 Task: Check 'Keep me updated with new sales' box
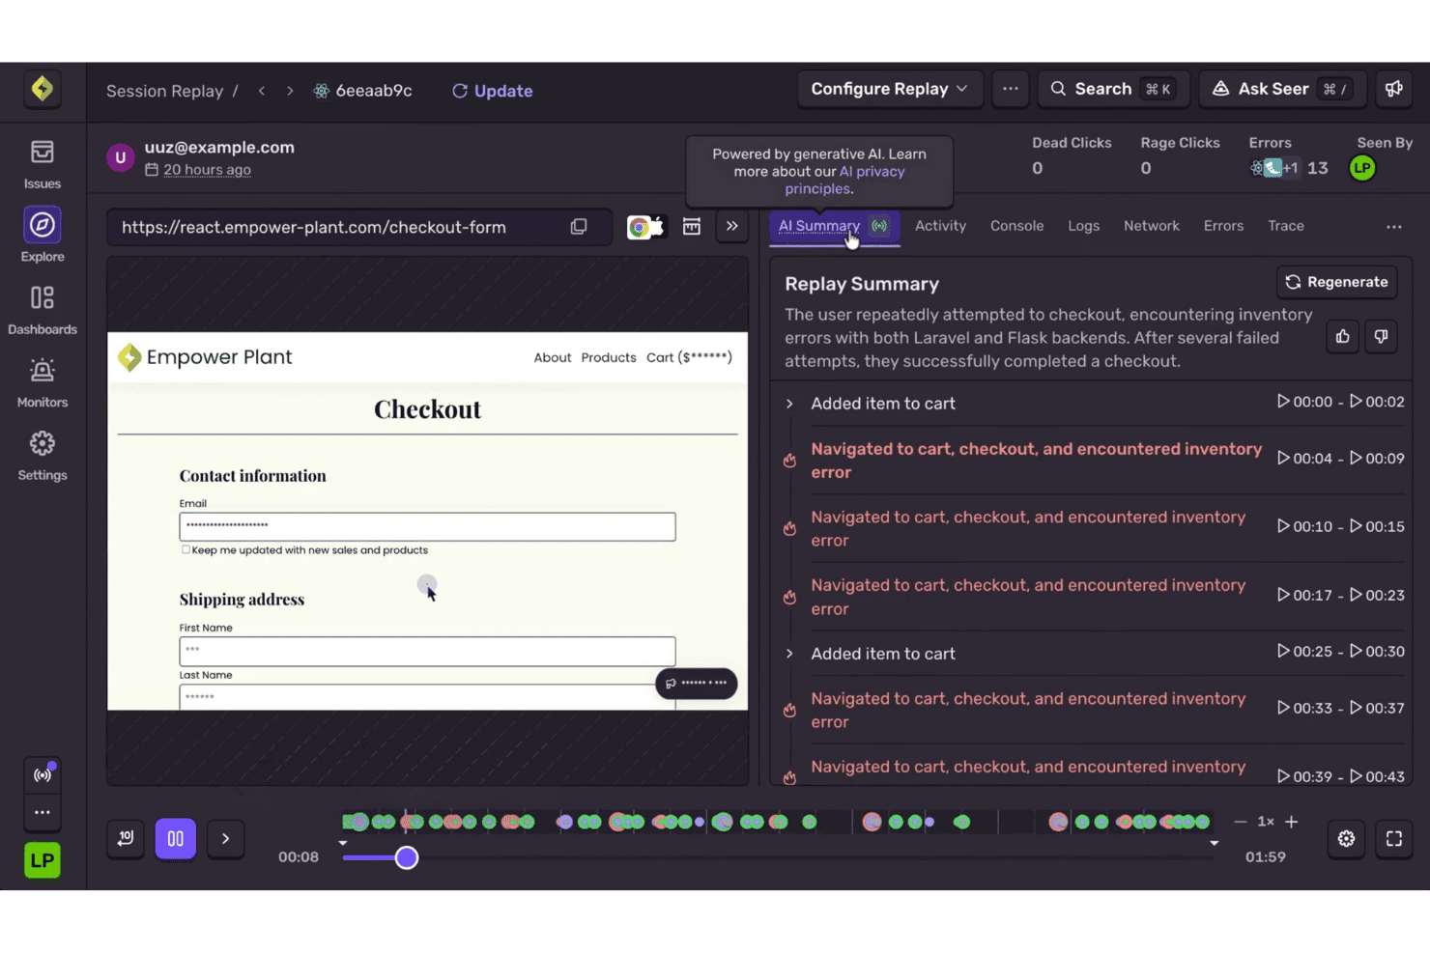tap(186, 549)
